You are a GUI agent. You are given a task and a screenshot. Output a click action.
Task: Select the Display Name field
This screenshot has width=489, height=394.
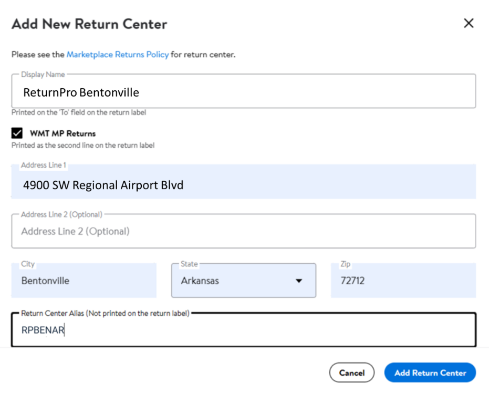coord(243,92)
